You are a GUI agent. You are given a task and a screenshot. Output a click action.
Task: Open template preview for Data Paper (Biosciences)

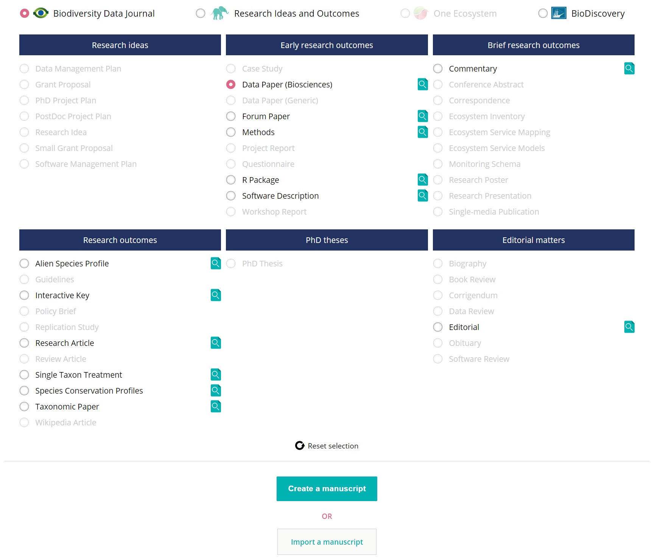click(x=423, y=84)
